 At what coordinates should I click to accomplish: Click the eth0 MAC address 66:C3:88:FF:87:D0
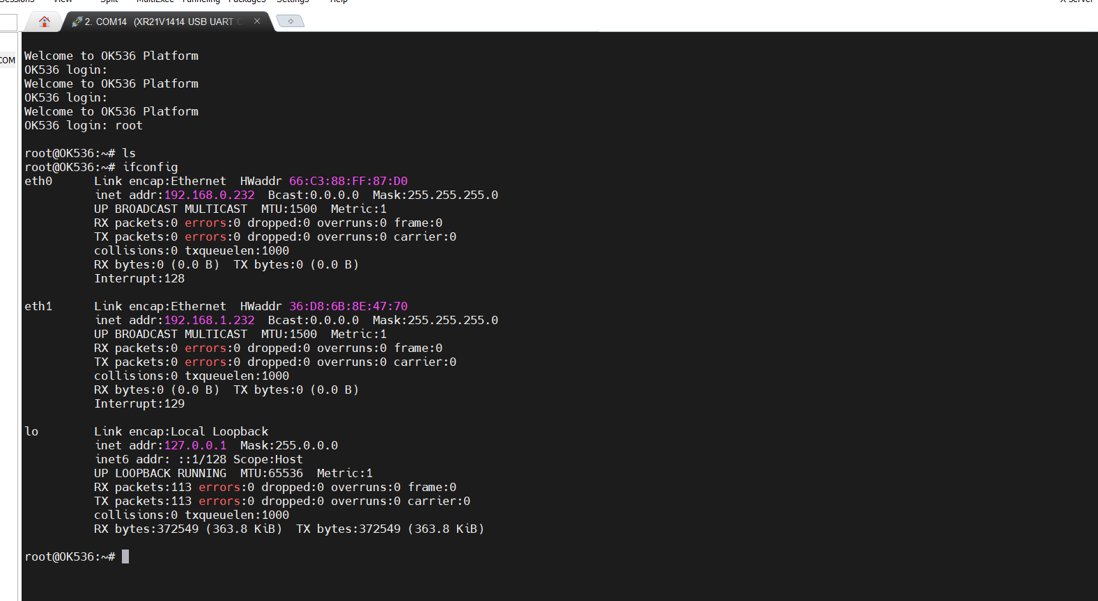[x=348, y=181]
